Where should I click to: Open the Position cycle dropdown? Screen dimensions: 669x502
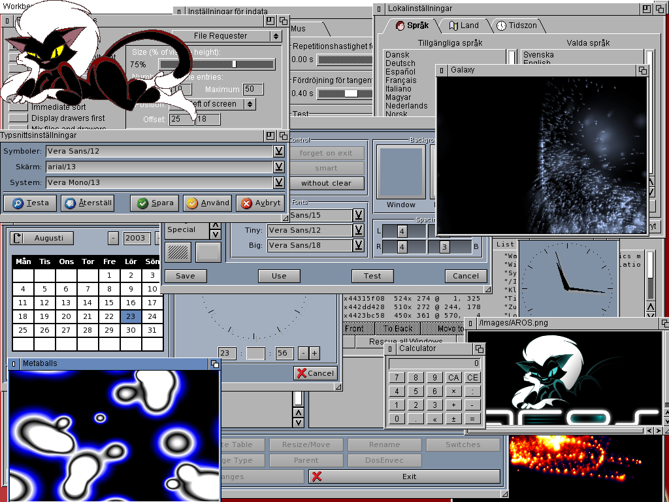[212, 104]
